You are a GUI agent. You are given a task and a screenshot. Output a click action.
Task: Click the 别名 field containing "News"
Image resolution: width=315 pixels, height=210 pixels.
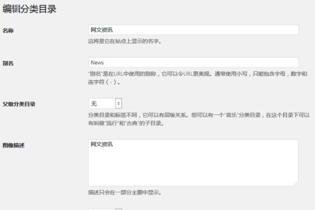pyautogui.click(x=193, y=62)
